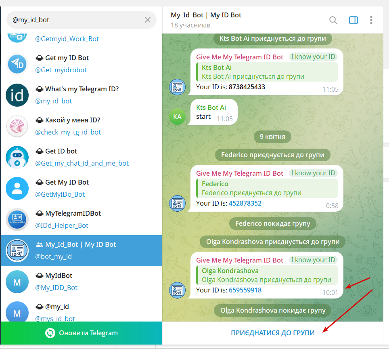389x349 pixels.
Task: Click Olga Kondrashova приєднується до групи service message
Action: click(x=273, y=242)
